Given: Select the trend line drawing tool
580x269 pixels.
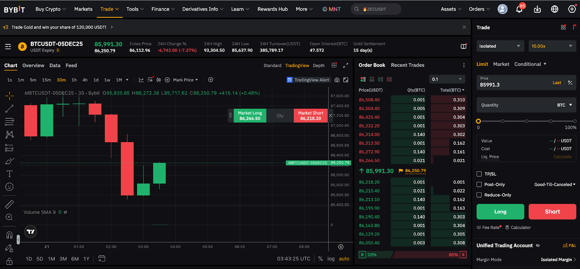Looking at the screenshot, I should (9, 109).
